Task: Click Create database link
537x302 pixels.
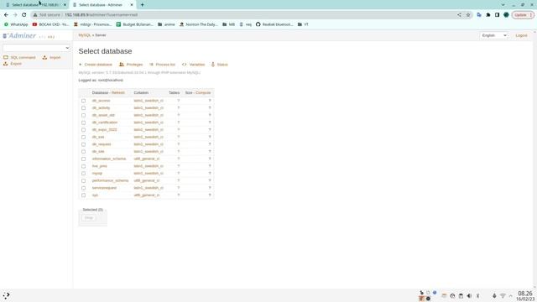Action: pyautogui.click(x=96, y=65)
